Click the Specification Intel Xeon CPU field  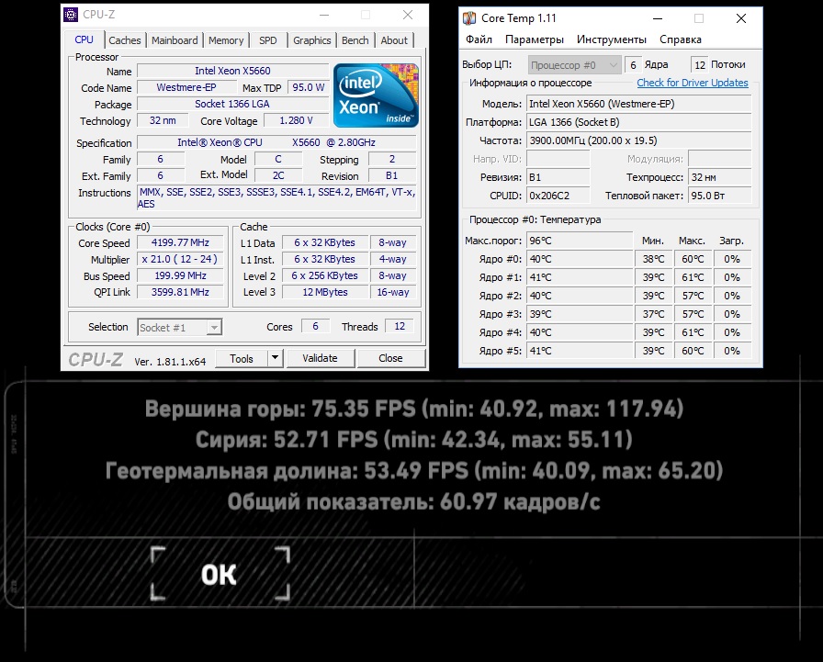pos(276,142)
